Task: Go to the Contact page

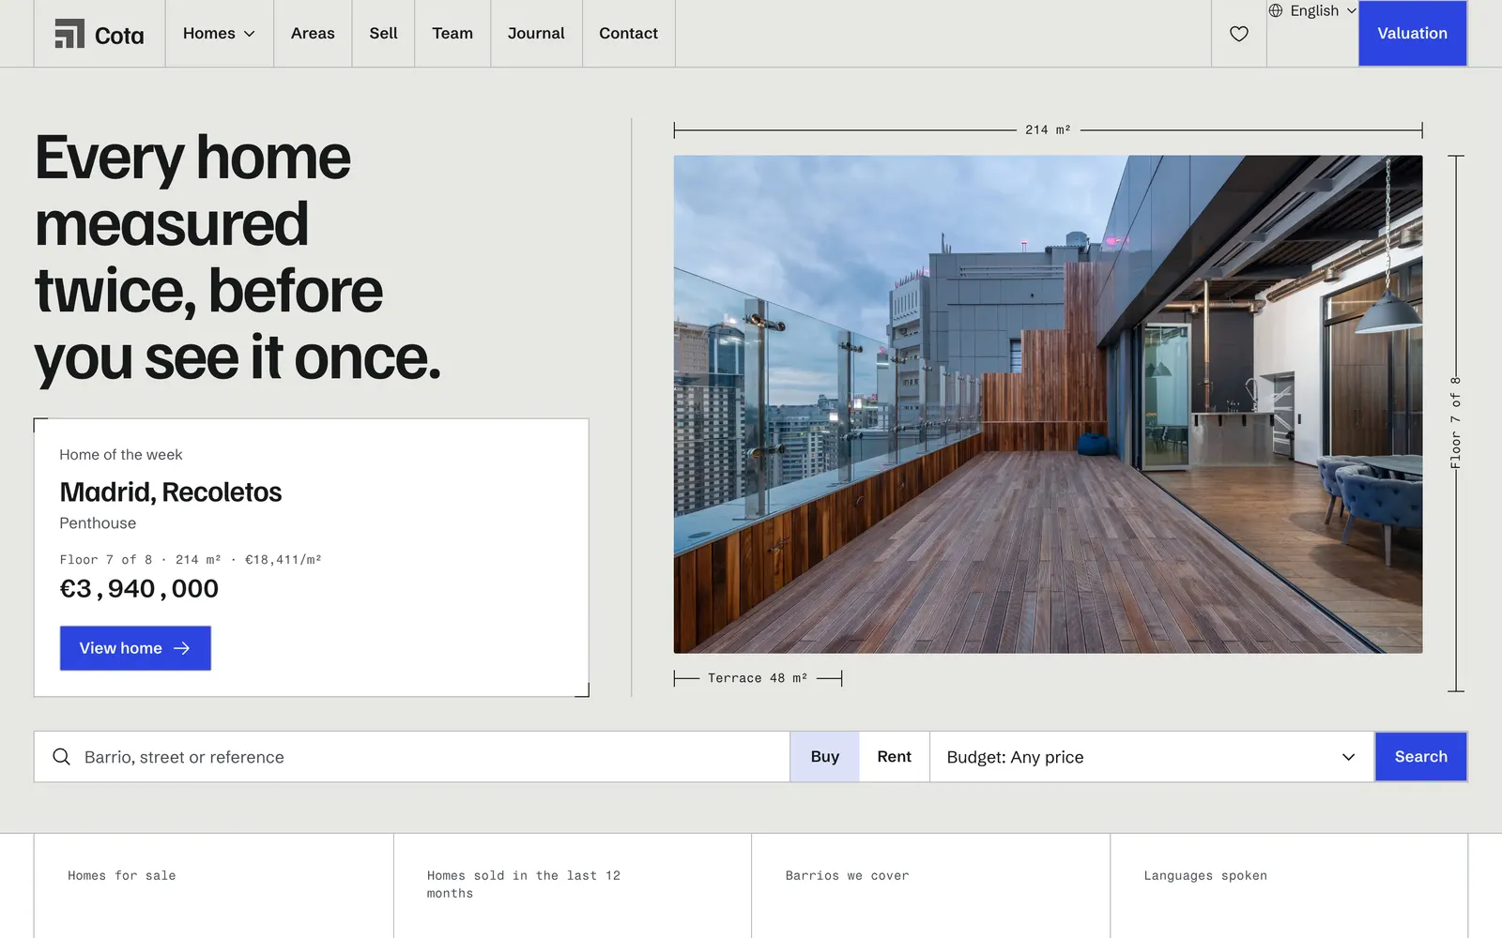Action: pyautogui.click(x=628, y=34)
